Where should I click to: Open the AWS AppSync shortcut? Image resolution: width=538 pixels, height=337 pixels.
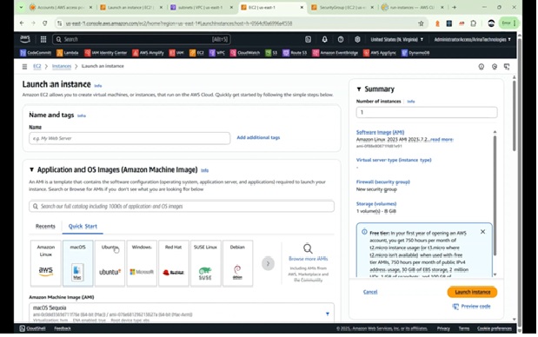click(380, 53)
